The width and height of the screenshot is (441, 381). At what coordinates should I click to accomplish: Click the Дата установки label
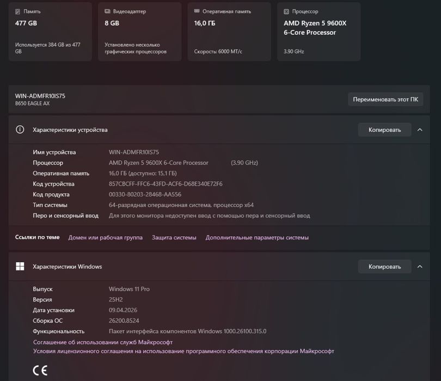53,310
